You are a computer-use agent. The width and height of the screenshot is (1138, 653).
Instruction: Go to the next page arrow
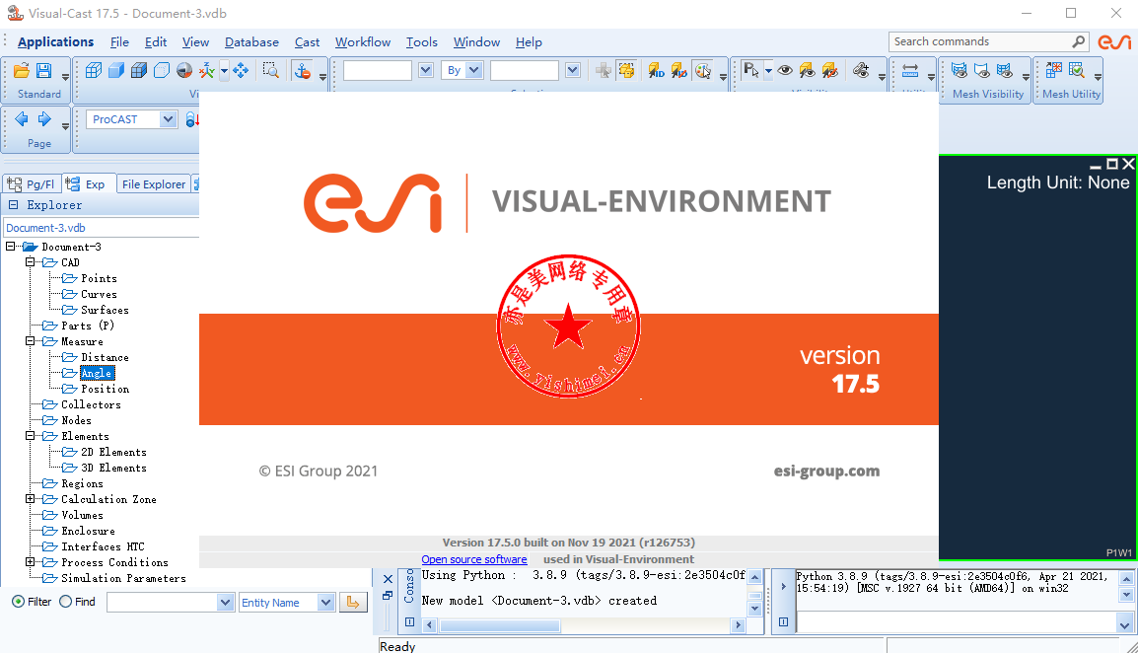(x=44, y=119)
